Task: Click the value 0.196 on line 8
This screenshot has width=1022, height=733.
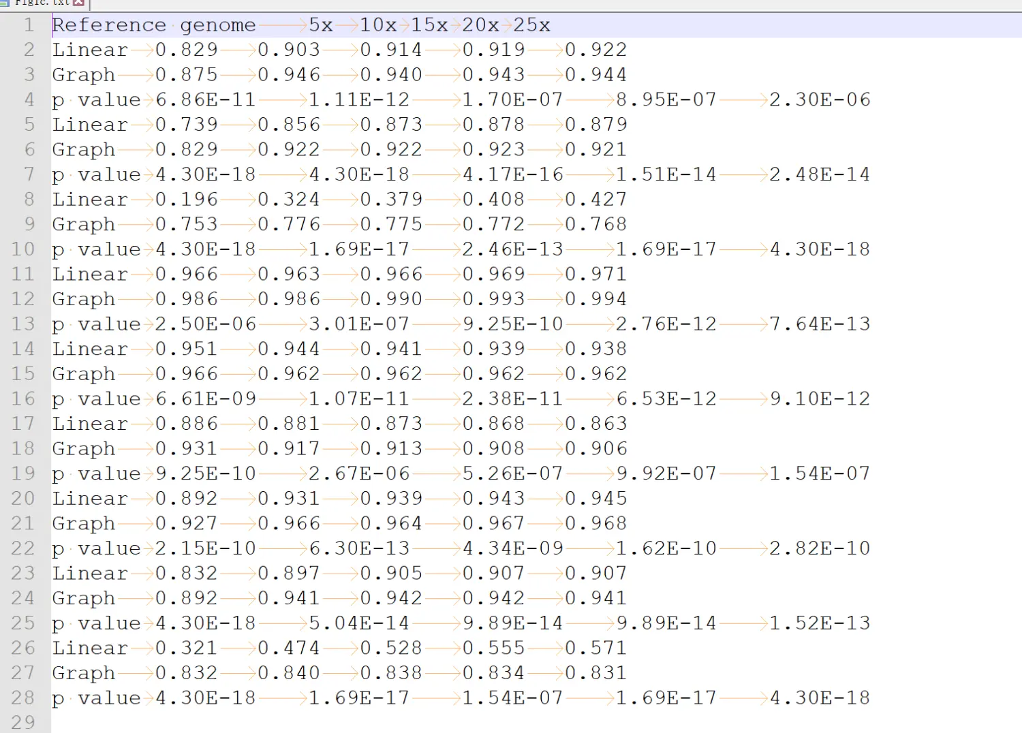Action: [187, 200]
